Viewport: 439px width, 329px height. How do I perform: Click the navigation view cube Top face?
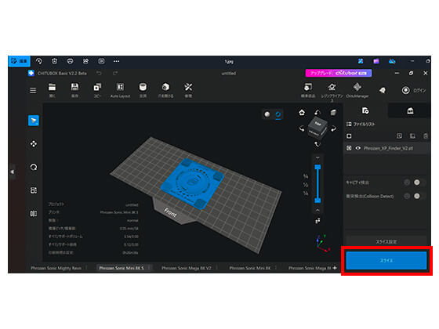pyautogui.click(x=317, y=124)
